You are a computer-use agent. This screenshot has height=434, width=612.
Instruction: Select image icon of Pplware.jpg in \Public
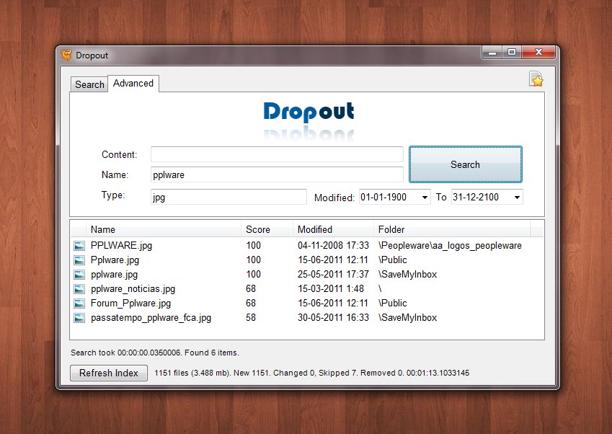coord(79,260)
